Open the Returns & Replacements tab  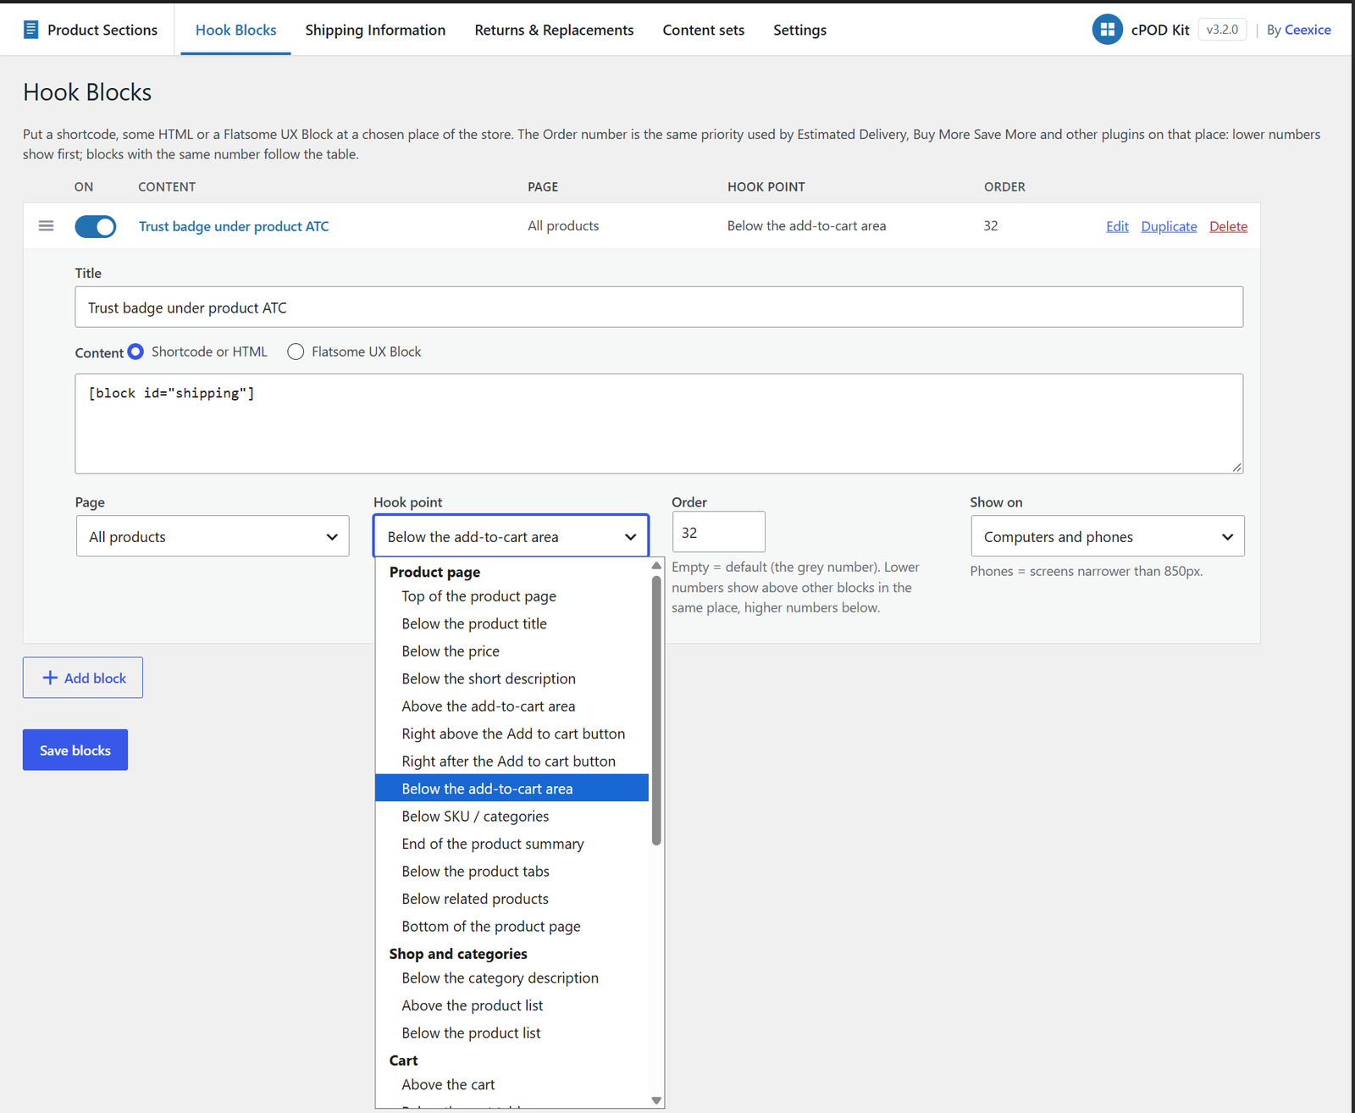point(554,30)
